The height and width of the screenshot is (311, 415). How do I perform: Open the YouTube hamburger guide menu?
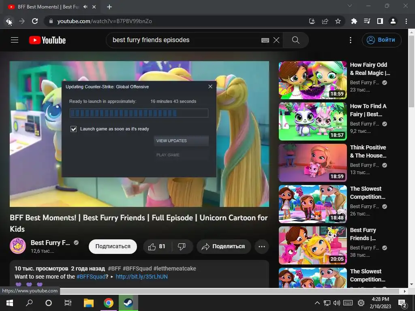tap(15, 40)
